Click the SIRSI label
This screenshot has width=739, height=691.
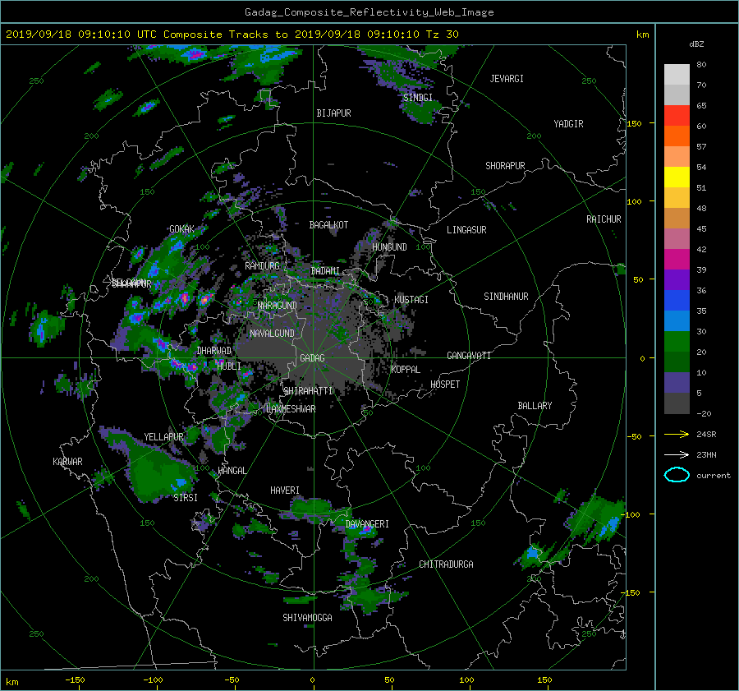click(x=186, y=498)
